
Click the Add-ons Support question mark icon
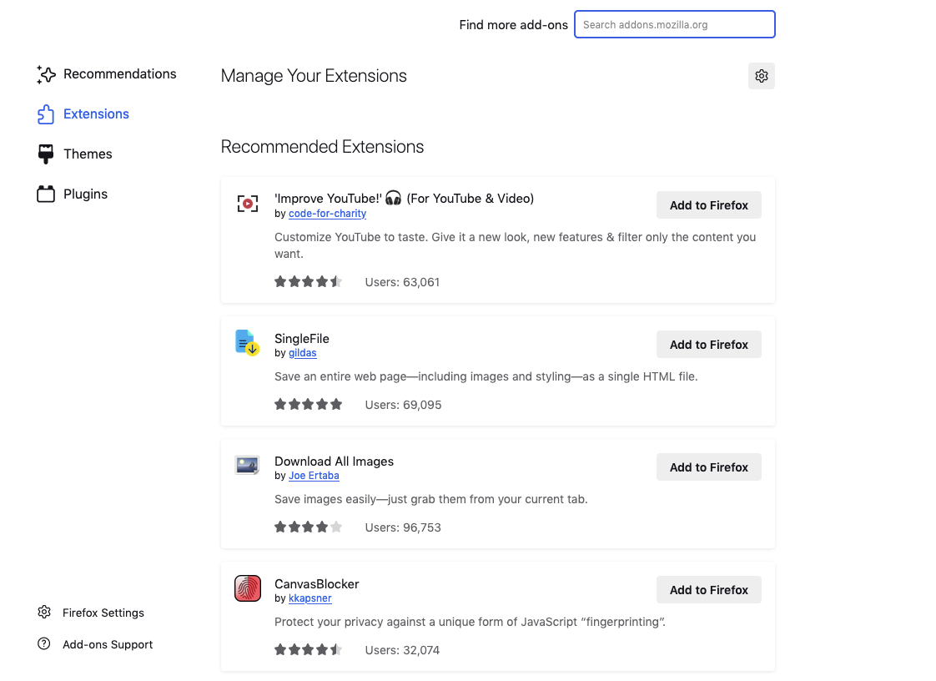pyautogui.click(x=43, y=644)
